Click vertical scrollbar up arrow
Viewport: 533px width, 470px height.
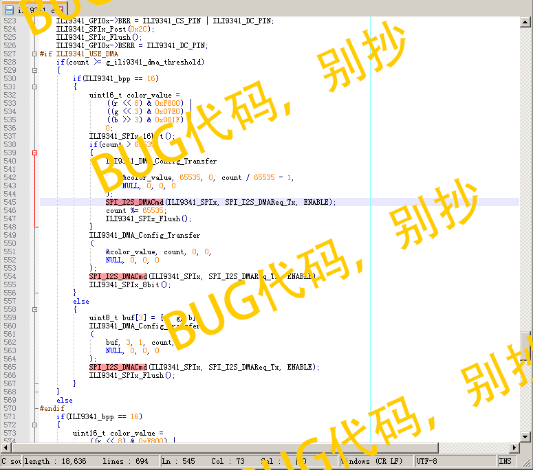[x=525, y=22]
